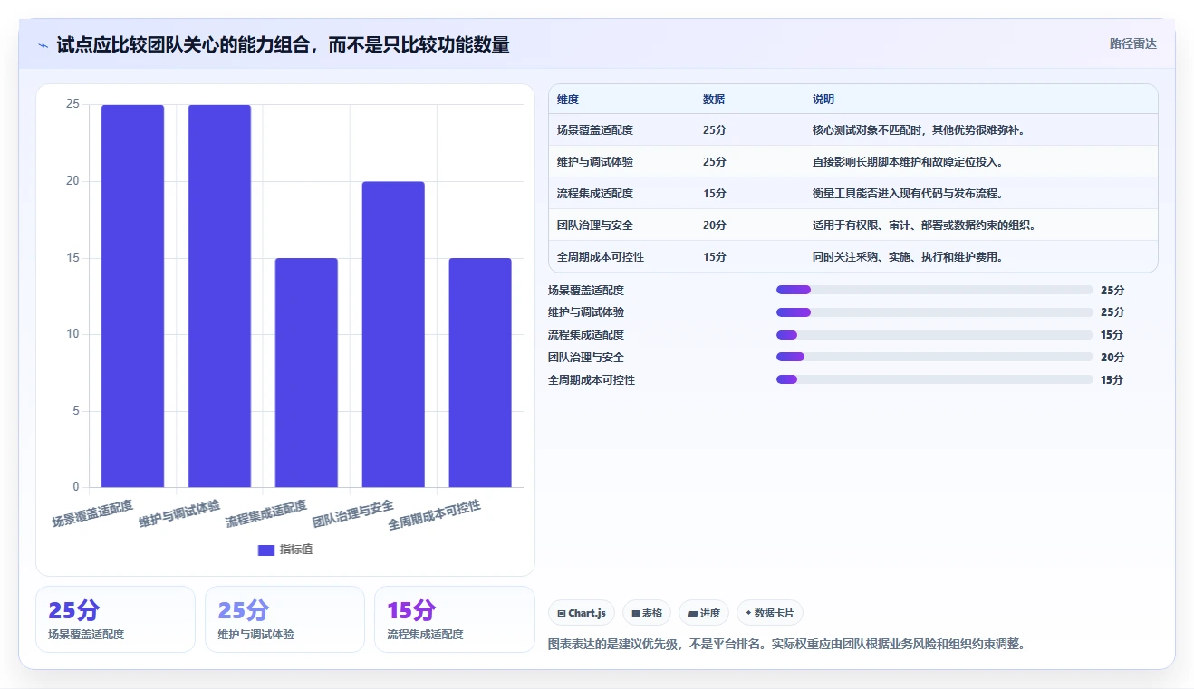Click x-axis label 场景覆盖适配度 under chart

[93, 514]
